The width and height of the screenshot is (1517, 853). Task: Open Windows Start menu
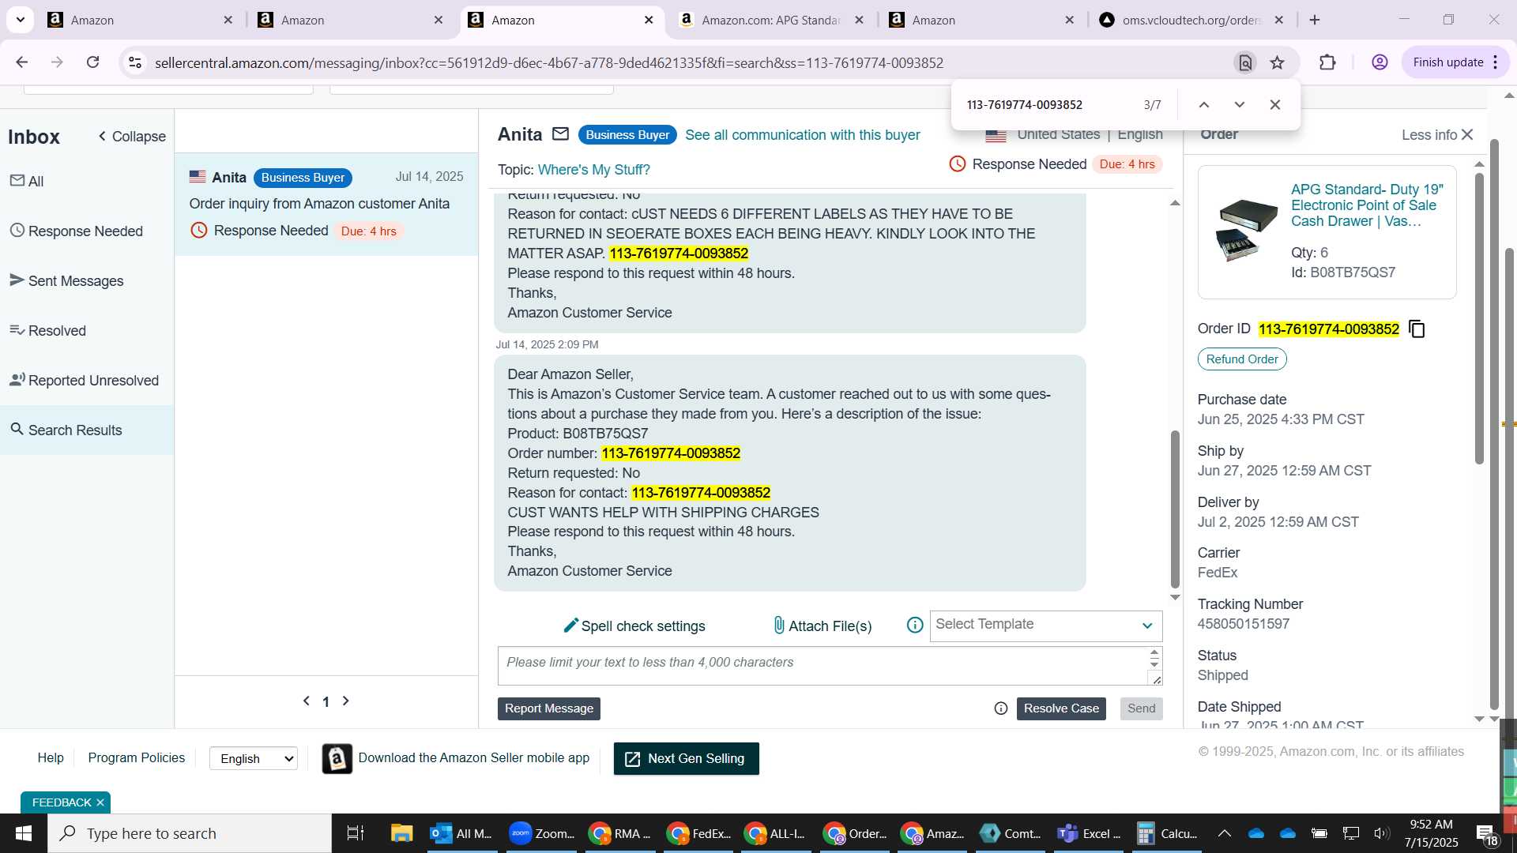(x=24, y=833)
